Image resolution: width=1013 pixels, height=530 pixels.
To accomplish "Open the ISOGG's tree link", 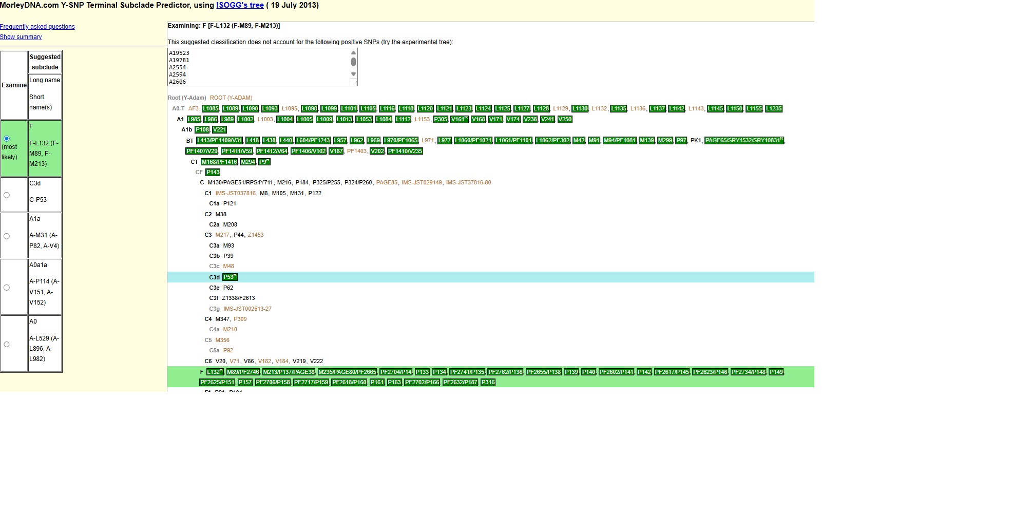I will (x=240, y=5).
